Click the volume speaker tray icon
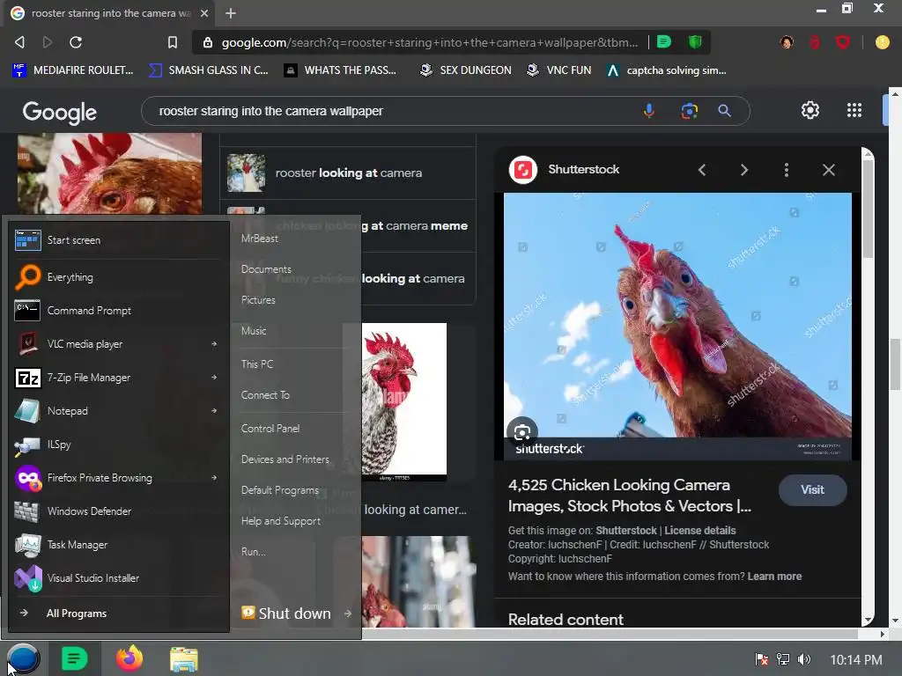Image resolution: width=902 pixels, height=676 pixels. pos(804,659)
